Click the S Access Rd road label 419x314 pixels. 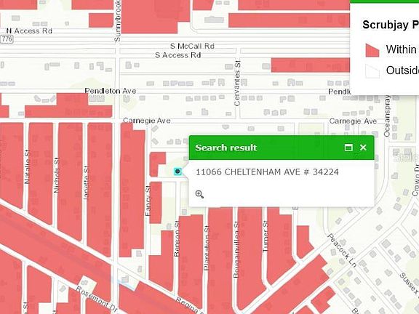[178, 55]
